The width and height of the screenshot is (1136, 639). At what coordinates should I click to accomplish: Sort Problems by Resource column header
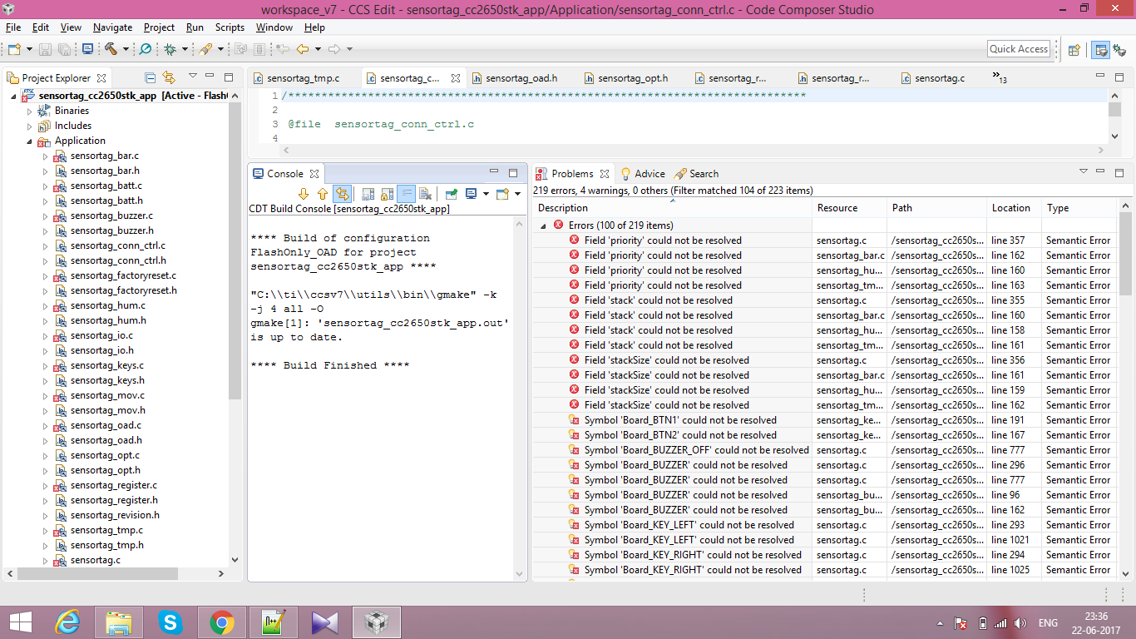(849, 208)
